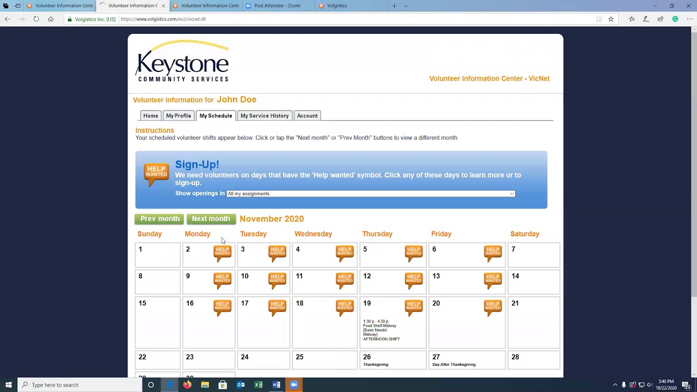Image resolution: width=697 pixels, height=392 pixels.
Task: Open taskbar clock showing 5:40 PM
Action: point(665,385)
